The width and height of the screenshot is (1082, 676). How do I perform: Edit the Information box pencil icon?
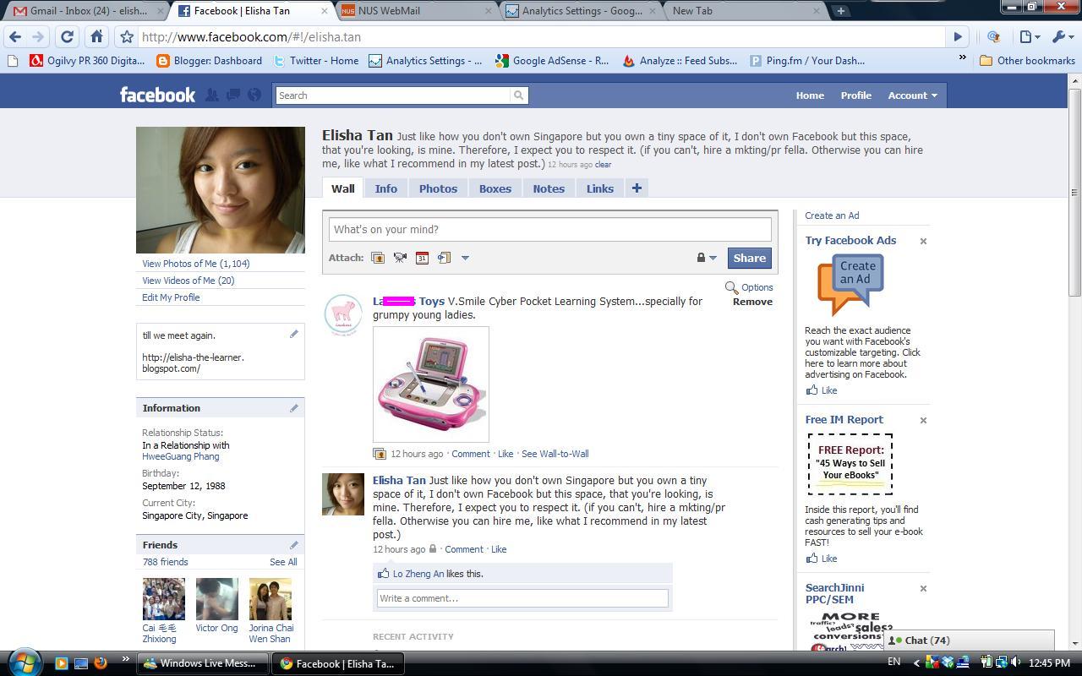[293, 408]
